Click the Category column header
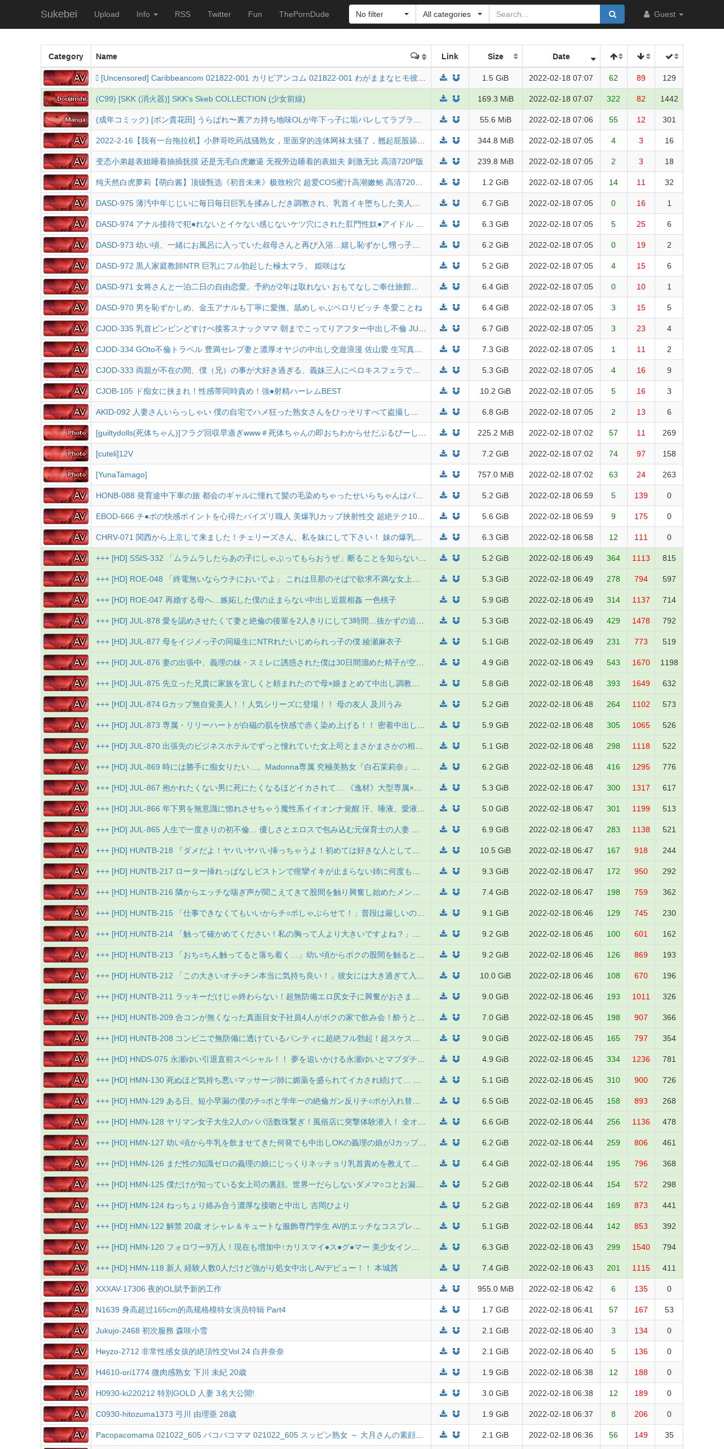This screenshot has height=1449, width=724. (66, 56)
